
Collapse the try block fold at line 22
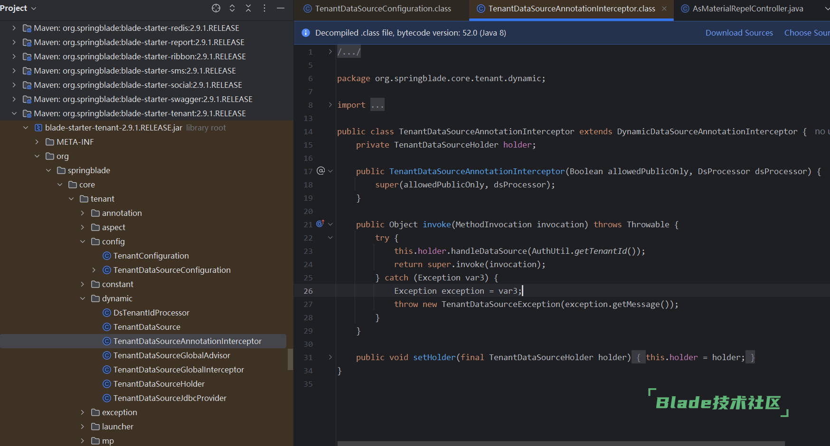330,238
